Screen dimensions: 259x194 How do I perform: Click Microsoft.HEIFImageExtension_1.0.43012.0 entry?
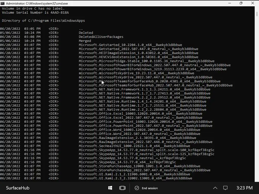(138, 53)
